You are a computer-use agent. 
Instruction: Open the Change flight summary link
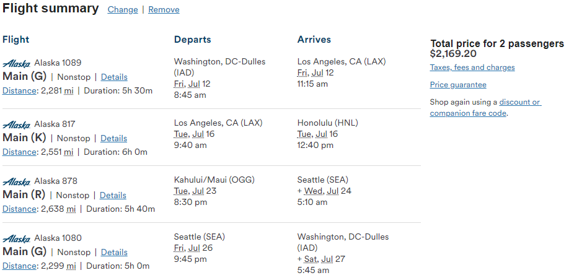(x=123, y=10)
